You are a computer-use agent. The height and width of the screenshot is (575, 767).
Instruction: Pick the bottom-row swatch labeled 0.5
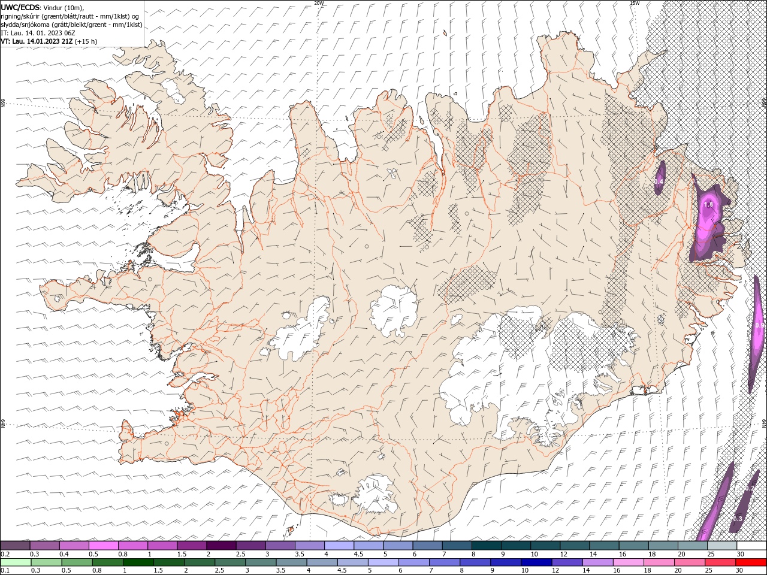point(77,562)
